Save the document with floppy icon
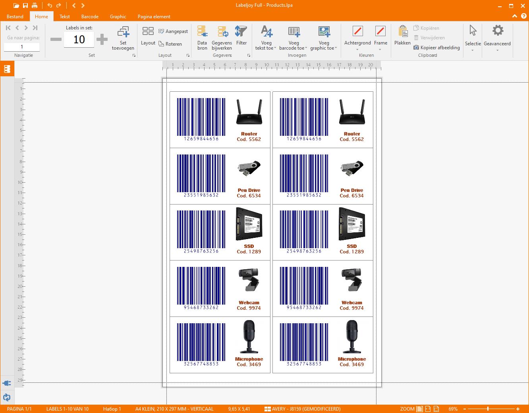Image resolution: width=529 pixels, height=413 pixels. click(25, 6)
